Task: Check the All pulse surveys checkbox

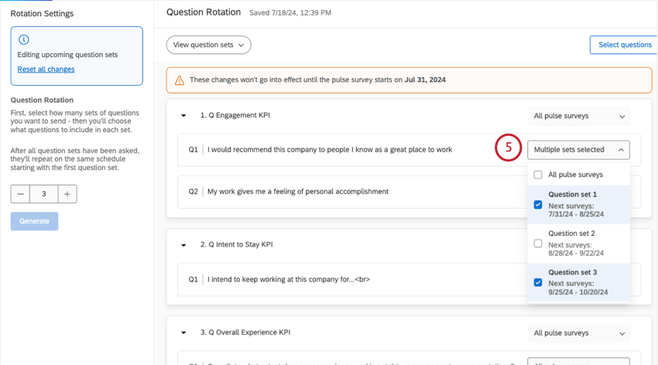Action: point(538,175)
